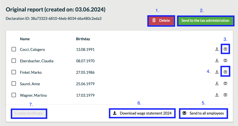Click the name Finkel, Marko

point(31,72)
